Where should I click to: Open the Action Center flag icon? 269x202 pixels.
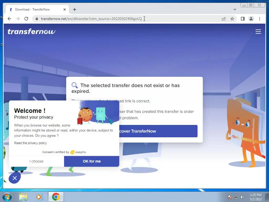click(x=230, y=197)
